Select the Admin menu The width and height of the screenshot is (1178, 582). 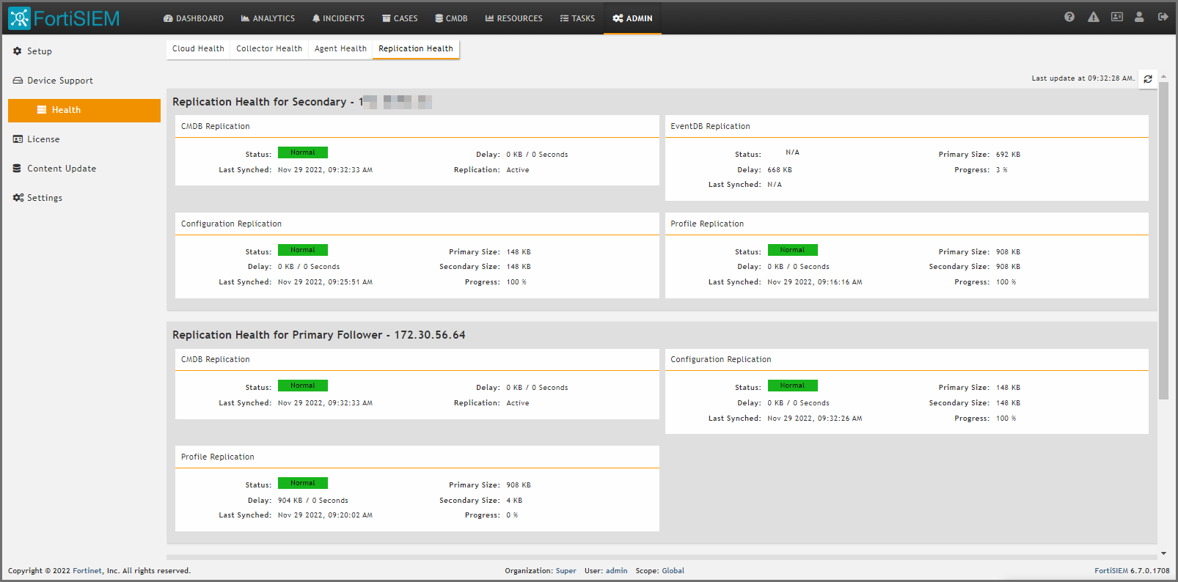632,18
